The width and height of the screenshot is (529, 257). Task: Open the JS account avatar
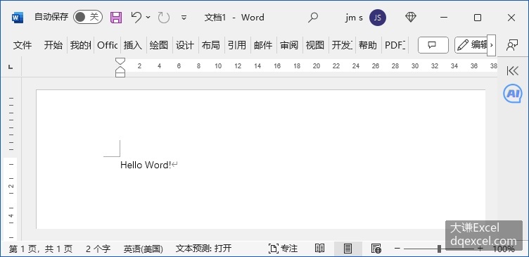tap(378, 17)
